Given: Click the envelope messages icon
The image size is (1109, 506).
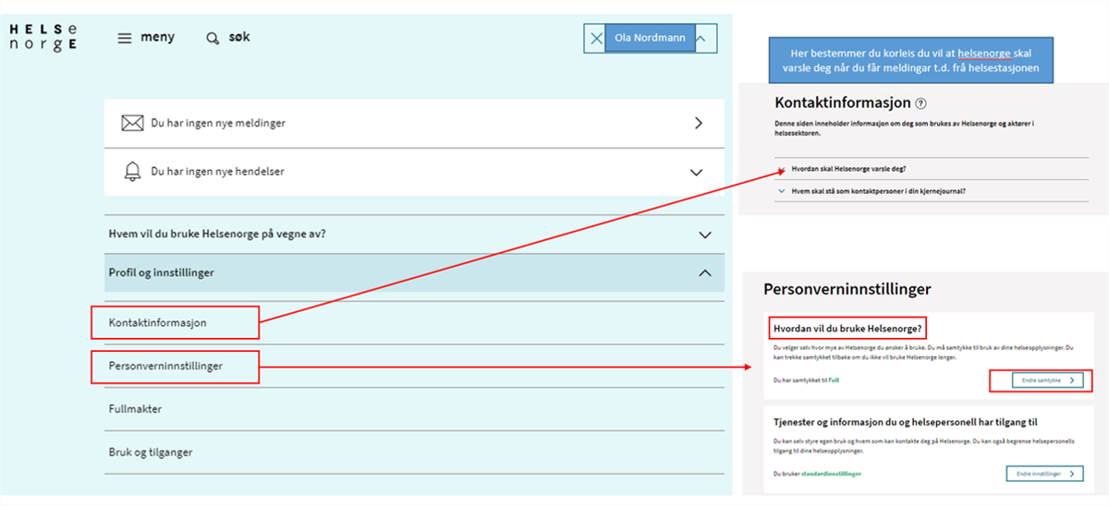Looking at the screenshot, I should tap(133, 123).
